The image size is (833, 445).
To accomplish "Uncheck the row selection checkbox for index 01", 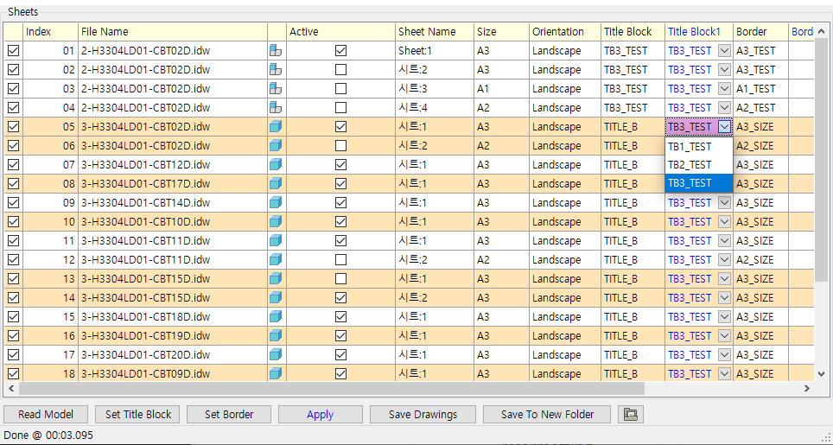I will coord(13,51).
